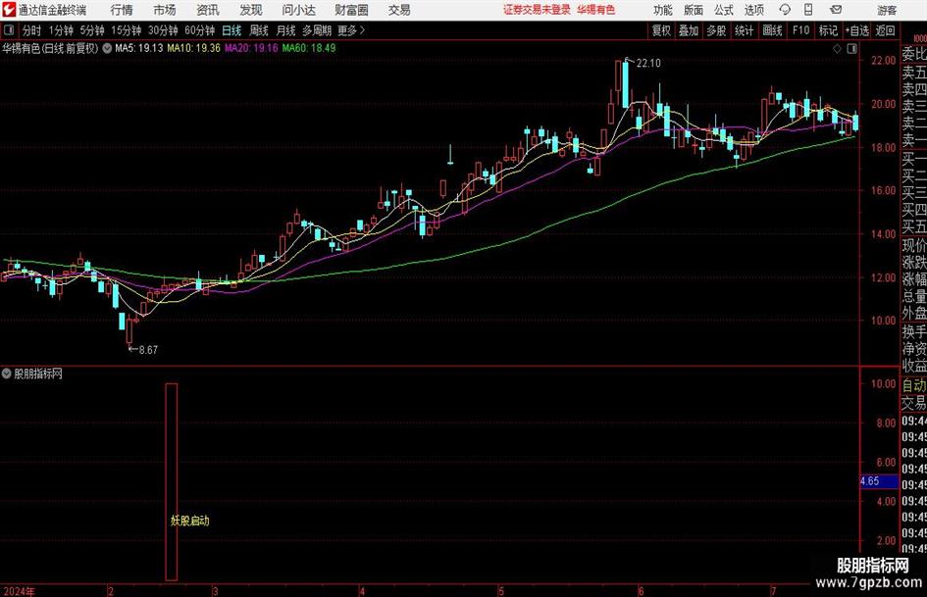Open the 行情 menu

coord(122,10)
